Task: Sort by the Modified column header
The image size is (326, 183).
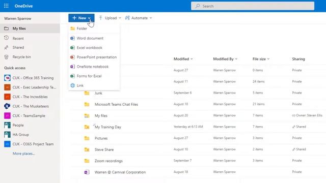Action: coord(181,59)
